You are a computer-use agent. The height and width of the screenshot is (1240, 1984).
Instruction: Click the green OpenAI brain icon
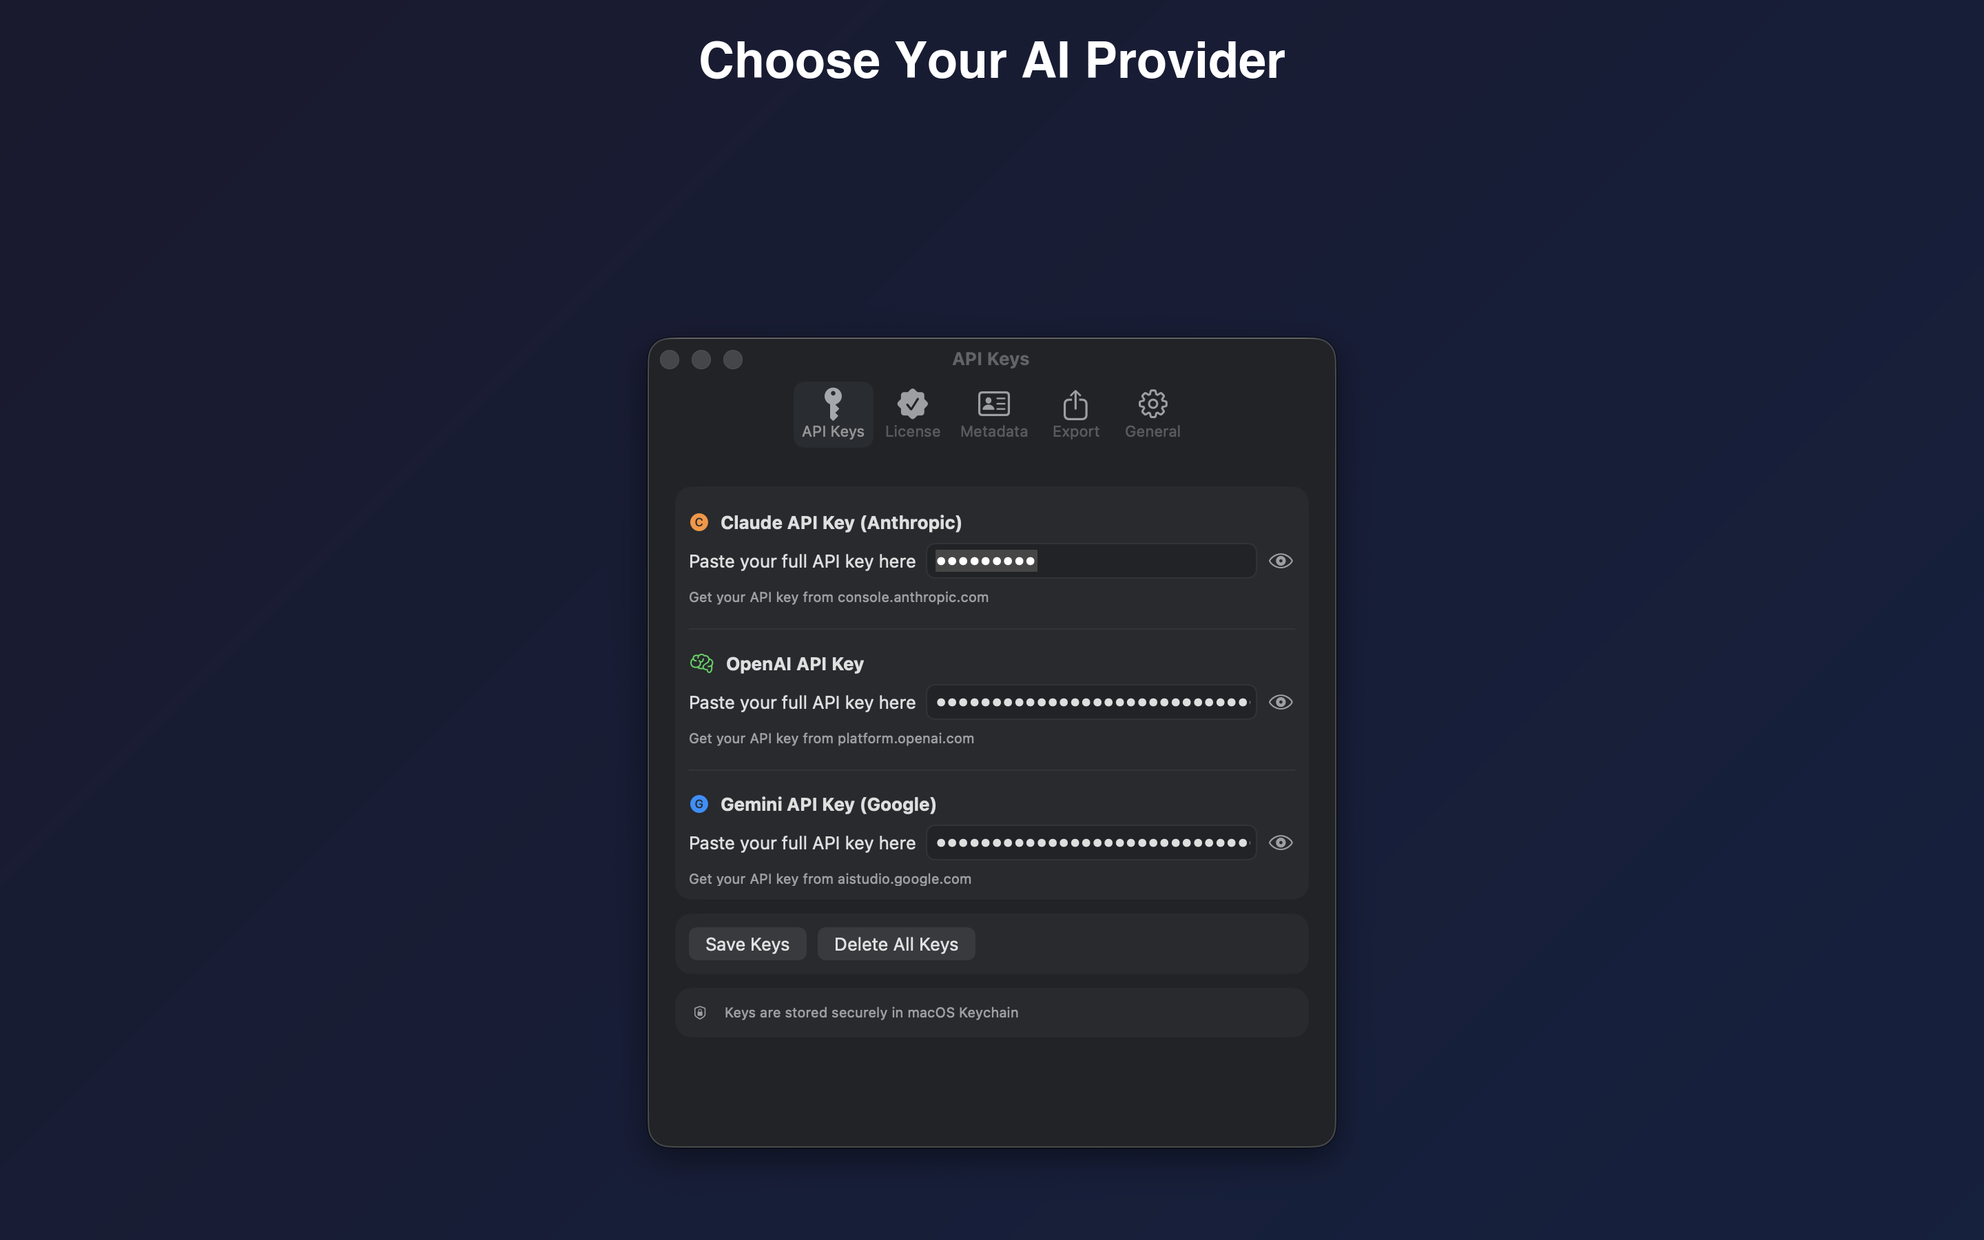click(x=702, y=663)
